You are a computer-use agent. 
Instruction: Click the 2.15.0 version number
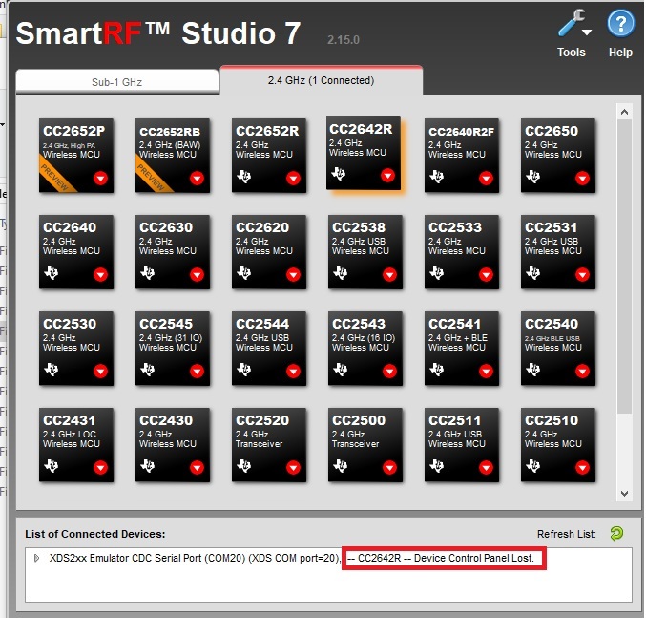(x=344, y=40)
